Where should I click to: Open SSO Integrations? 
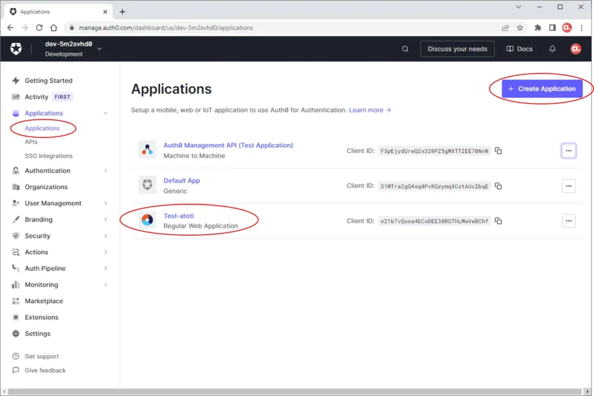click(49, 156)
